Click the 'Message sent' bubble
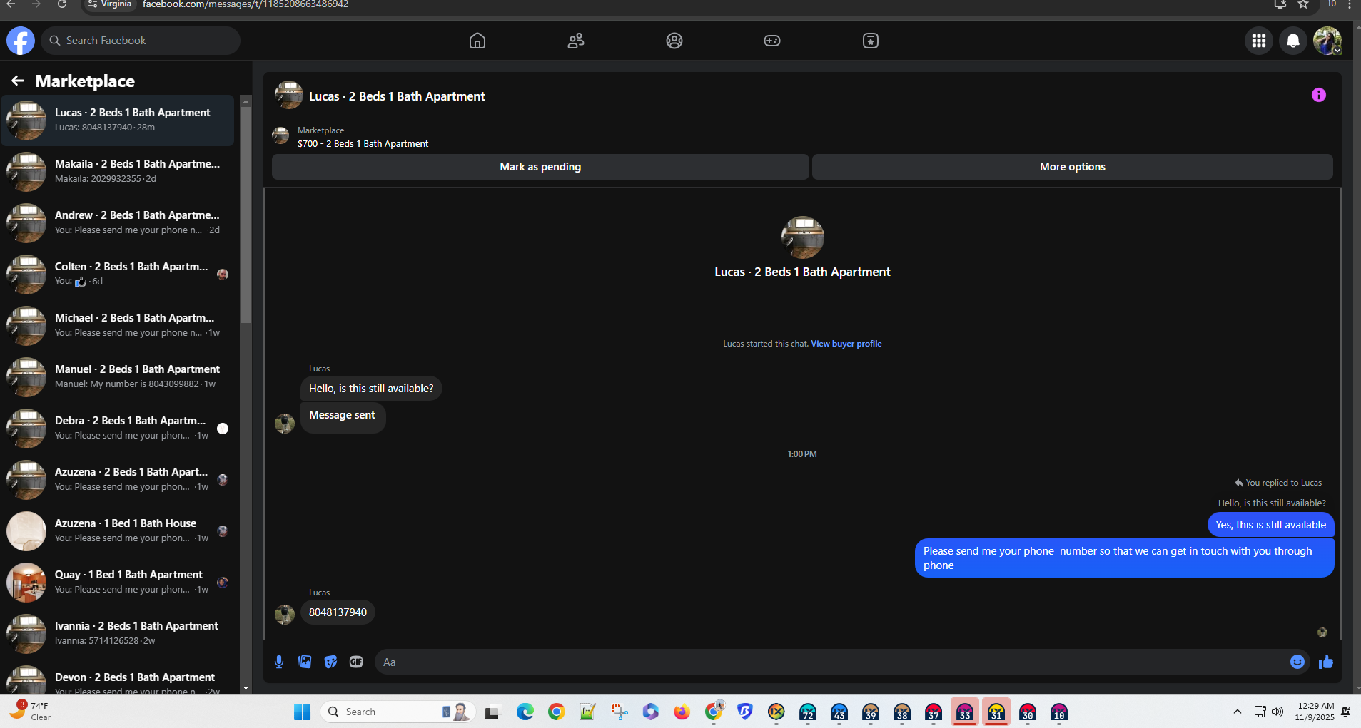Viewport: 1361px width, 728px height. tap(343, 418)
